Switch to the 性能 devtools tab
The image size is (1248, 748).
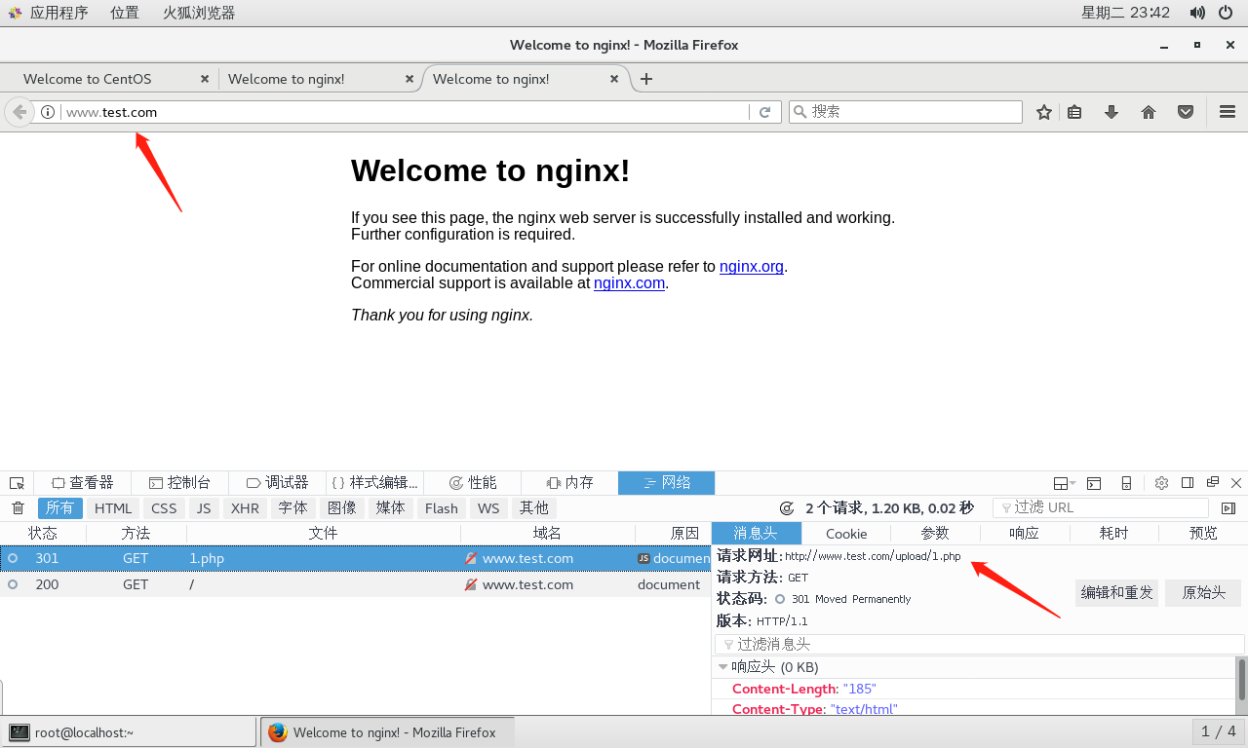(x=473, y=483)
